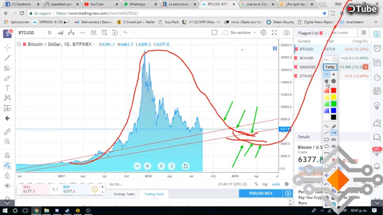The height and width of the screenshot is (215, 383).
Task: Zoom in chart with plus button
Action: (147, 166)
